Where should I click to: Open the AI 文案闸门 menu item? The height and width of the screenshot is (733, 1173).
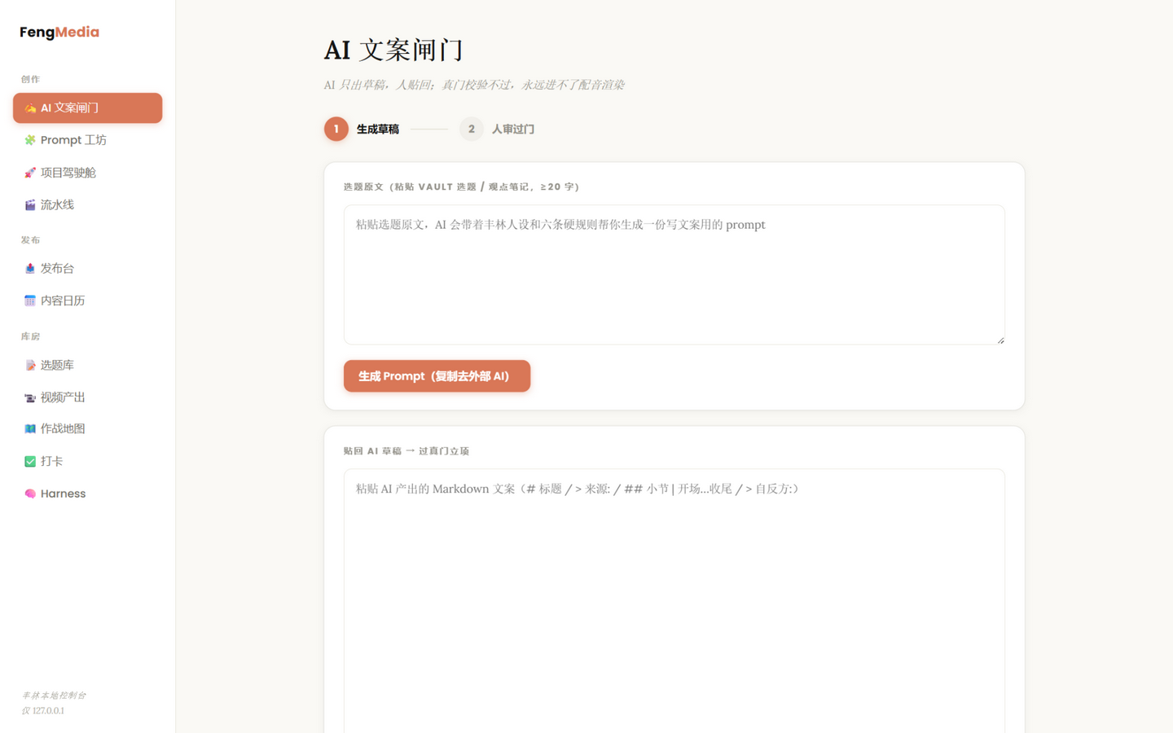click(87, 108)
